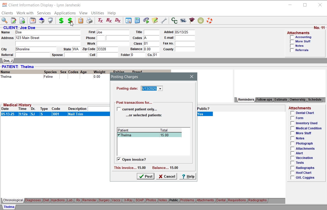This screenshot has height=210, width=327.
Task: Switch to the SOAP tab
Action: click(140, 200)
